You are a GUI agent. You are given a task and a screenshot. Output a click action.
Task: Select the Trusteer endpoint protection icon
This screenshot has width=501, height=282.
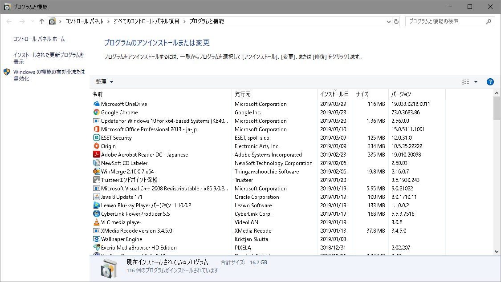coord(97,180)
